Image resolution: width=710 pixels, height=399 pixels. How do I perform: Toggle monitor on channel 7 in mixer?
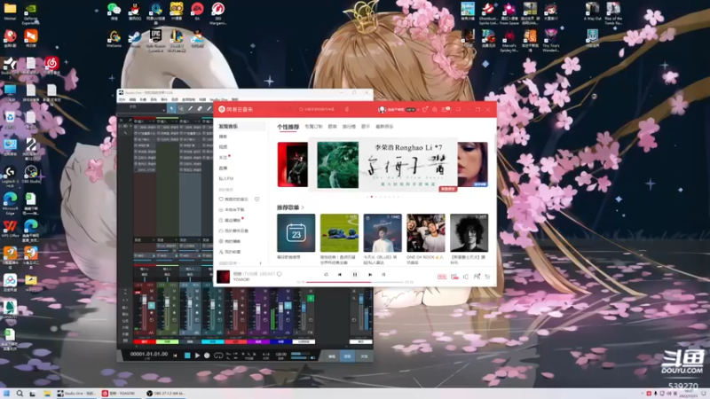tap(288, 305)
